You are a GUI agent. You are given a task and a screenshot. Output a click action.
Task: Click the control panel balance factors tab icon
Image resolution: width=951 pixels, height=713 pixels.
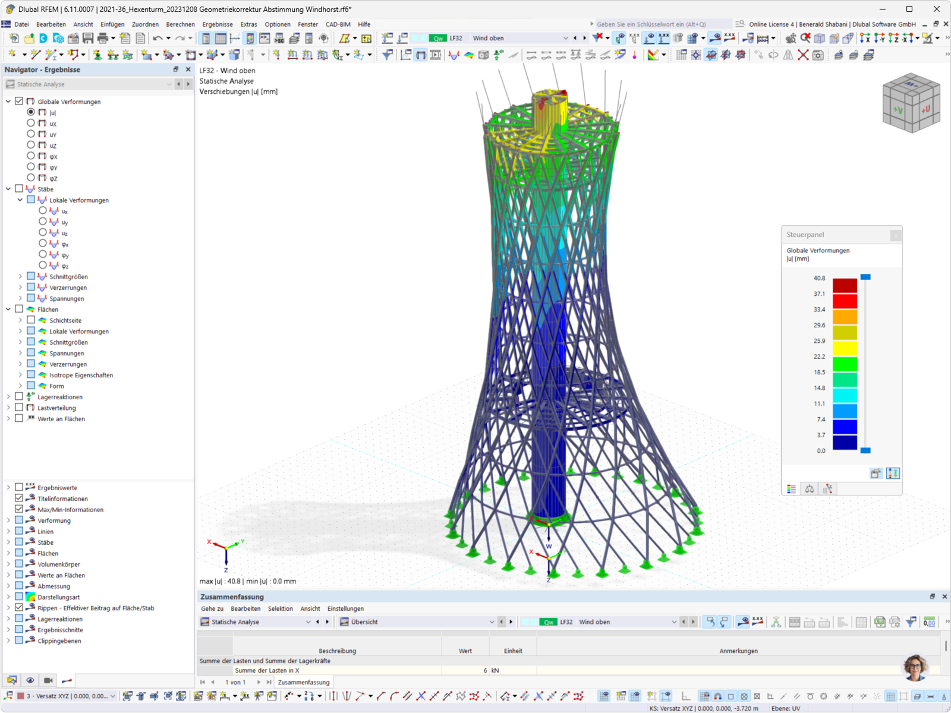pos(810,489)
